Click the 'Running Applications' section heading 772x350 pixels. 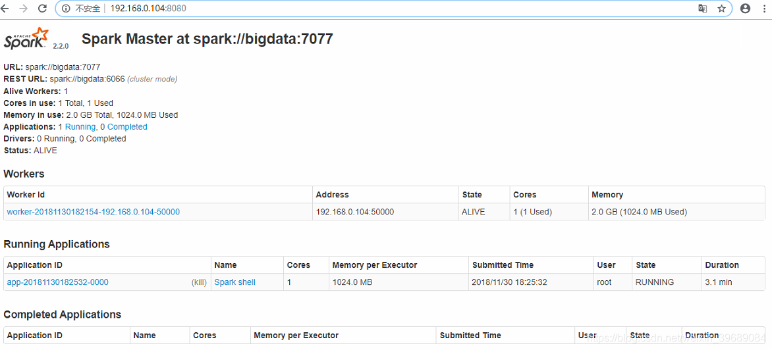pyautogui.click(x=57, y=244)
